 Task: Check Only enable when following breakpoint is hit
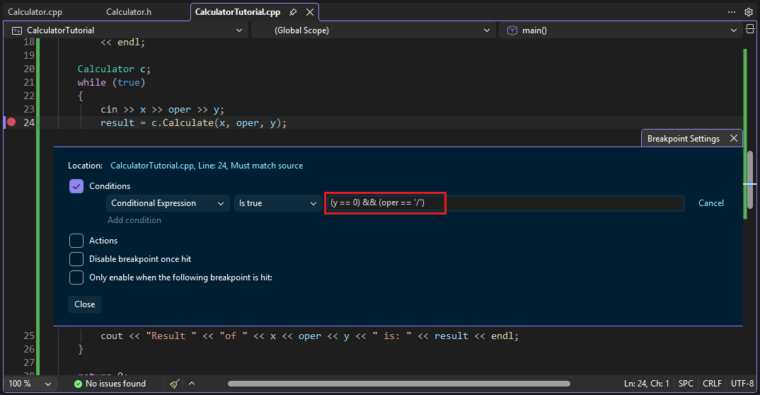(x=76, y=277)
